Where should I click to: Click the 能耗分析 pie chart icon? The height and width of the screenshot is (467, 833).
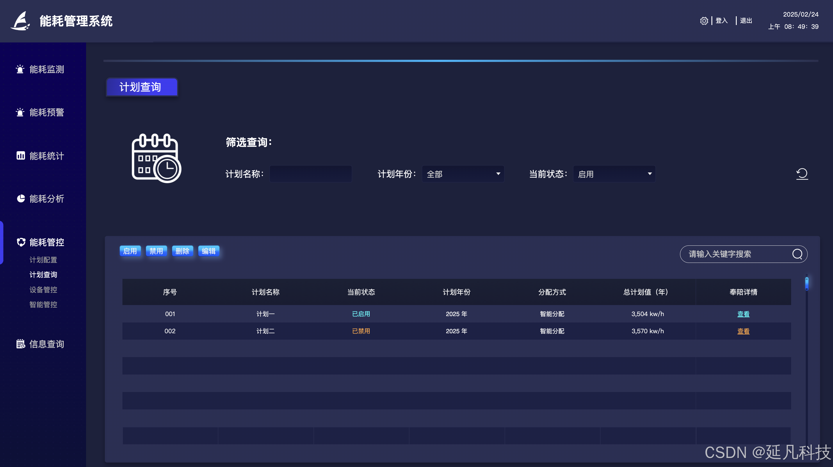(21, 198)
